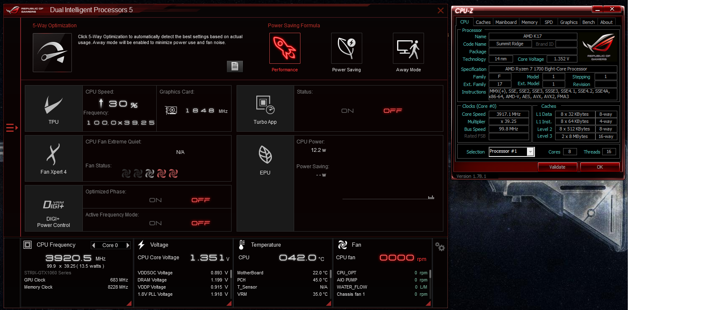719x310 pixels.
Task: Launch the 5-Way Optimization speedometer icon
Action: [x=52, y=52]
